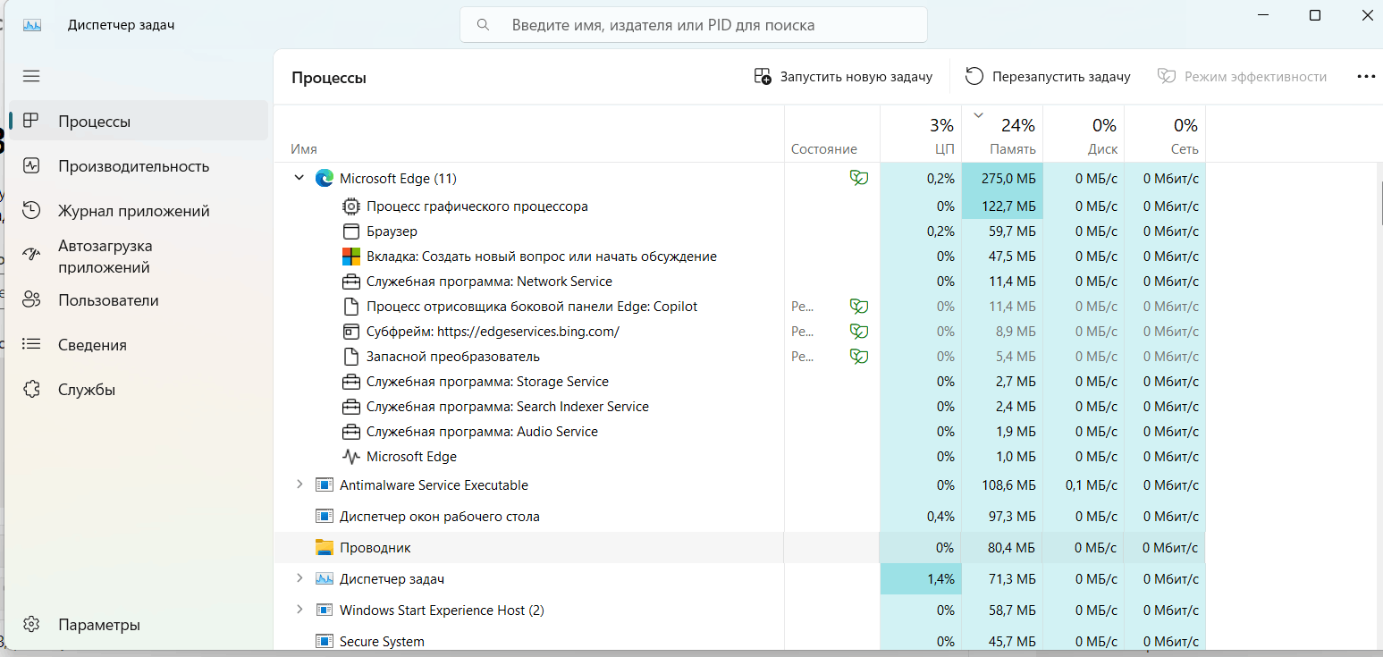The height and width of the screenshot is (657, 1383).
Task: Click the Браузер window icon
Action: pos(351,232)
